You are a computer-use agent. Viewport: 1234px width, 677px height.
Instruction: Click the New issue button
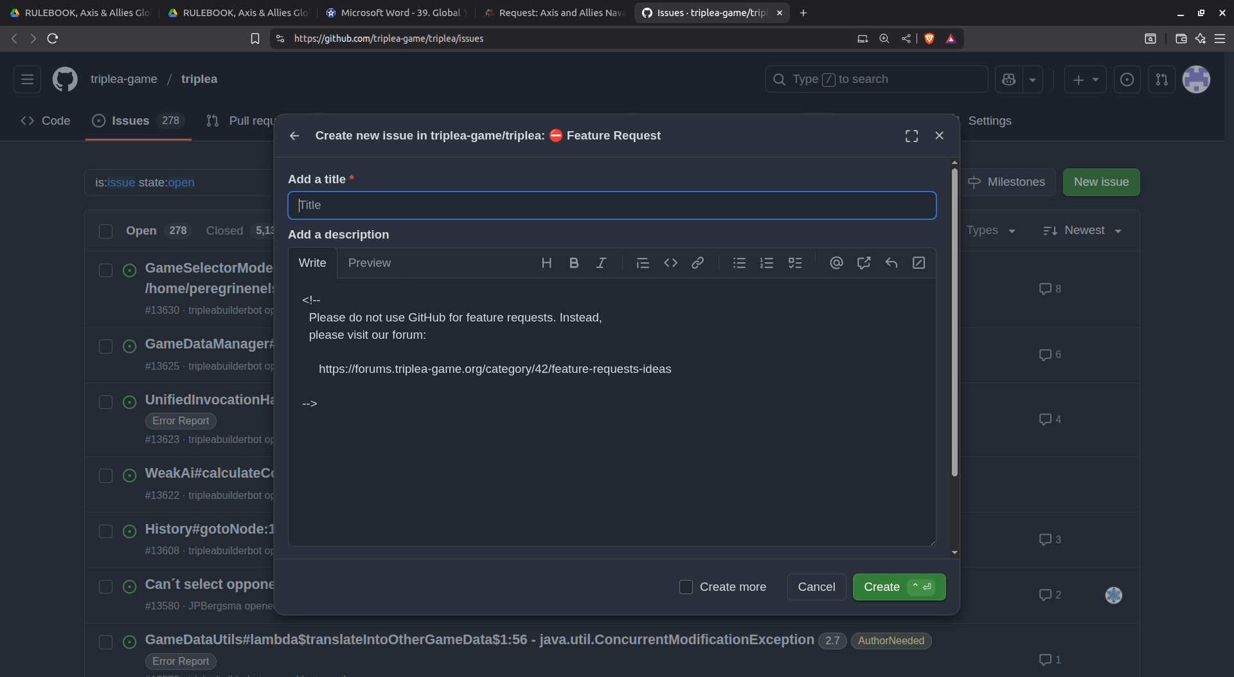[x=1101, y=182]
